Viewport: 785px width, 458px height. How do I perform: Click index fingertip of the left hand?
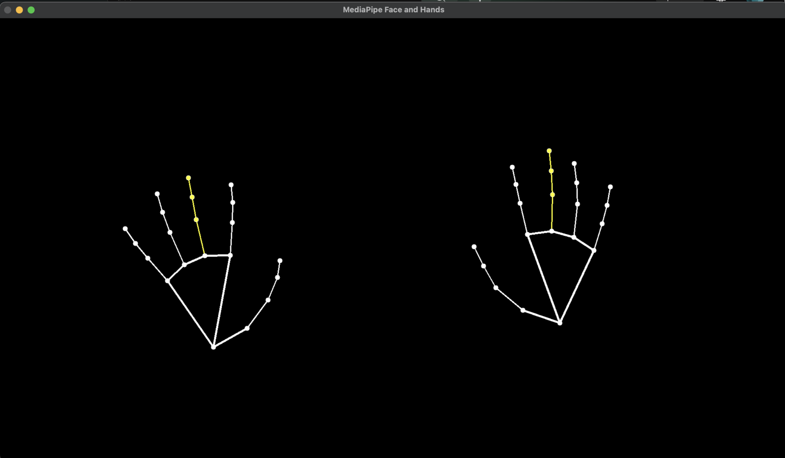point(231,185)
